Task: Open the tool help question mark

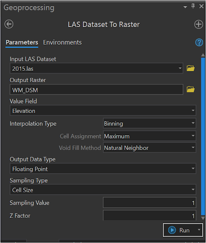Action: pyautogui.click(x=199, y=42)
